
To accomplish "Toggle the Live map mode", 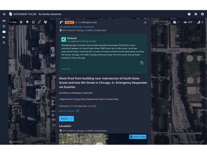I will (x=13, y=22).
